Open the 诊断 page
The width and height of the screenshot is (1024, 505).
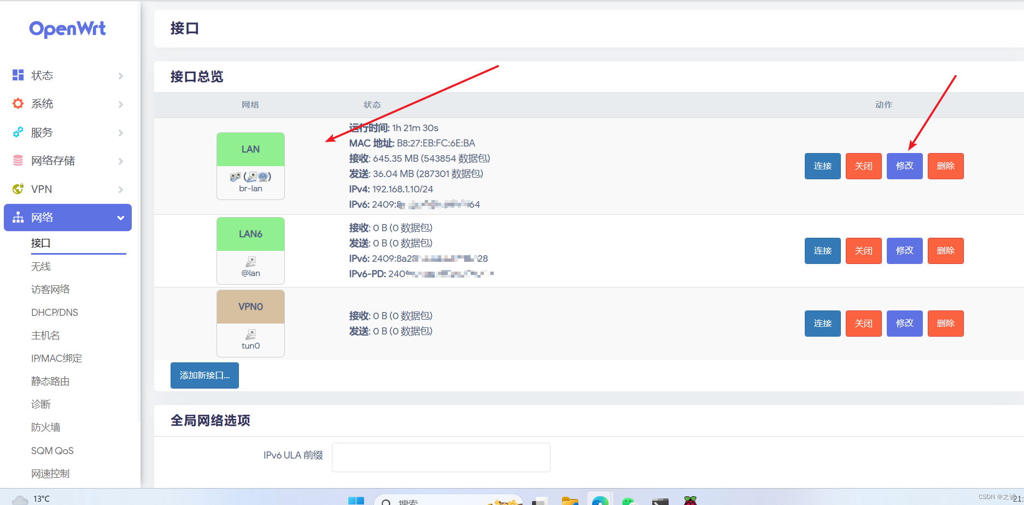click(x=41, y=404)
